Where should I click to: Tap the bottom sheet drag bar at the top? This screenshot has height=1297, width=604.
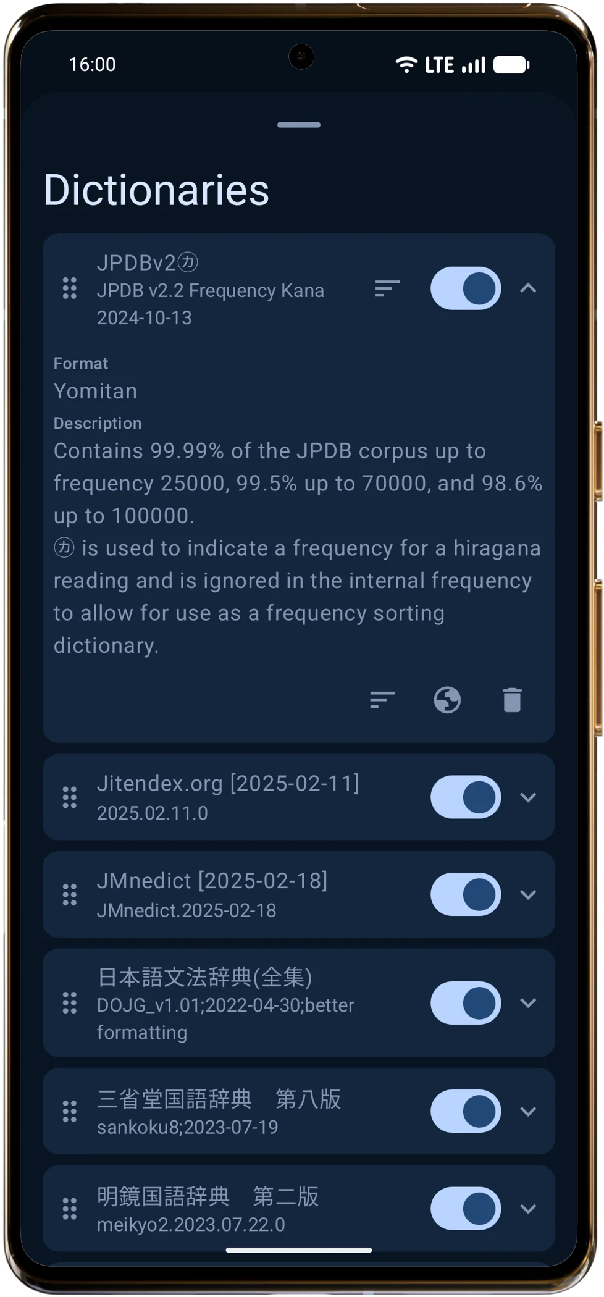coord(299,124)
